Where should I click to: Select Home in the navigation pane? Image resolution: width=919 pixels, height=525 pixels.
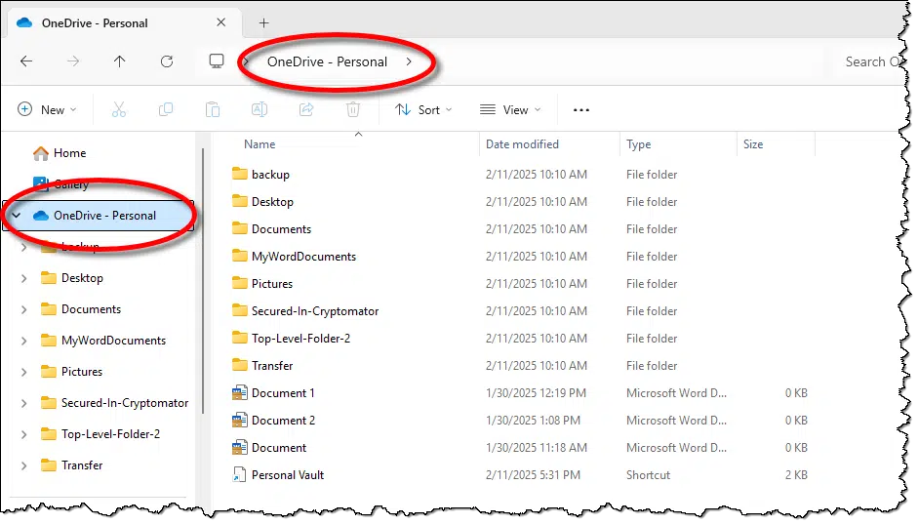point(69,153)
